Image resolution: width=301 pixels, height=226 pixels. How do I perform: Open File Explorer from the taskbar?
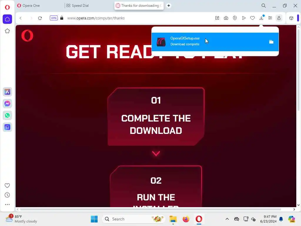coord(173,219)
